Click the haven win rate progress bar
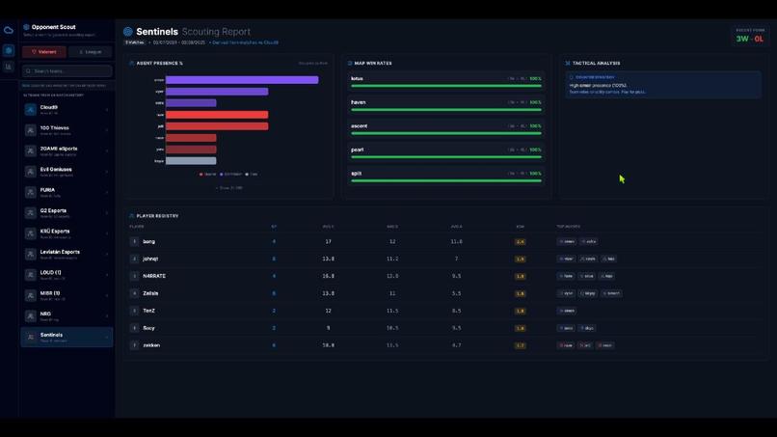The height and width of the screenshot is (437, 777). tap(446, 110)
